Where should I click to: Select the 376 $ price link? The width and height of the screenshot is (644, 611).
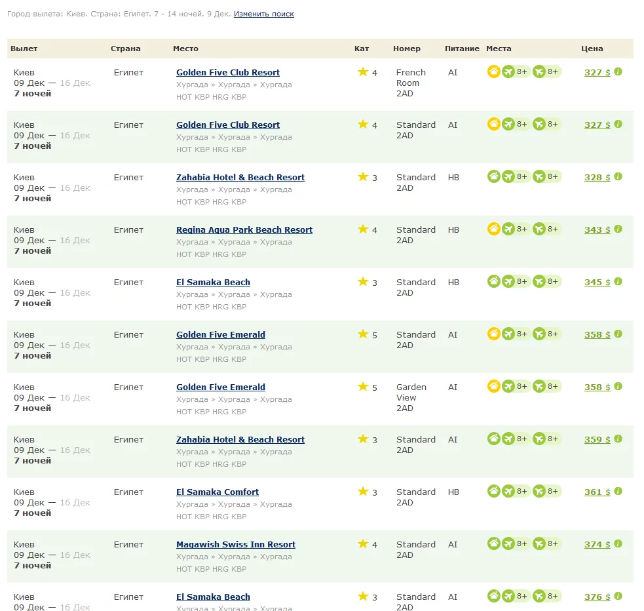coord(597,597)
